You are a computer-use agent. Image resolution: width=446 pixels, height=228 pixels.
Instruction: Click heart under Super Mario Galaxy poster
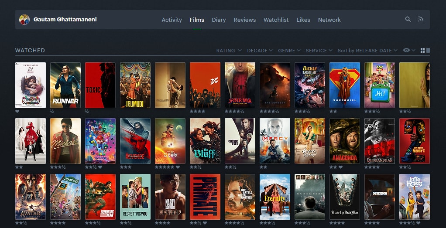coord(100,167)
